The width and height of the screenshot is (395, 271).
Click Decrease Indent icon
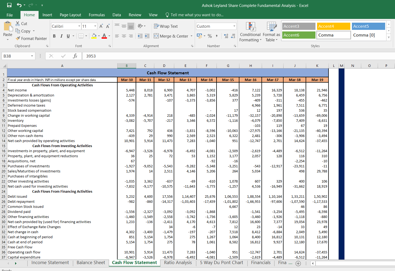coord(140,36)
